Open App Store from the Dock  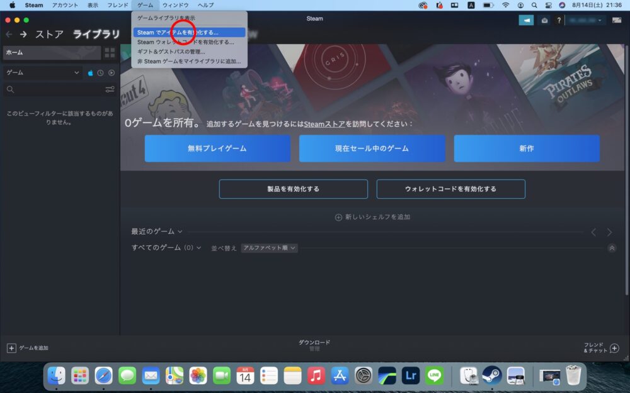(340, 376)
